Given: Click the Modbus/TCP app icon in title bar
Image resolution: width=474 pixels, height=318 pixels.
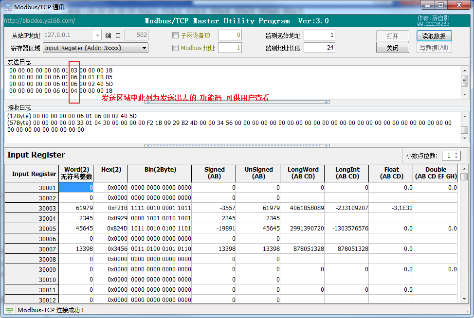Looking at the screenshot, I should (x=8, y=7).
